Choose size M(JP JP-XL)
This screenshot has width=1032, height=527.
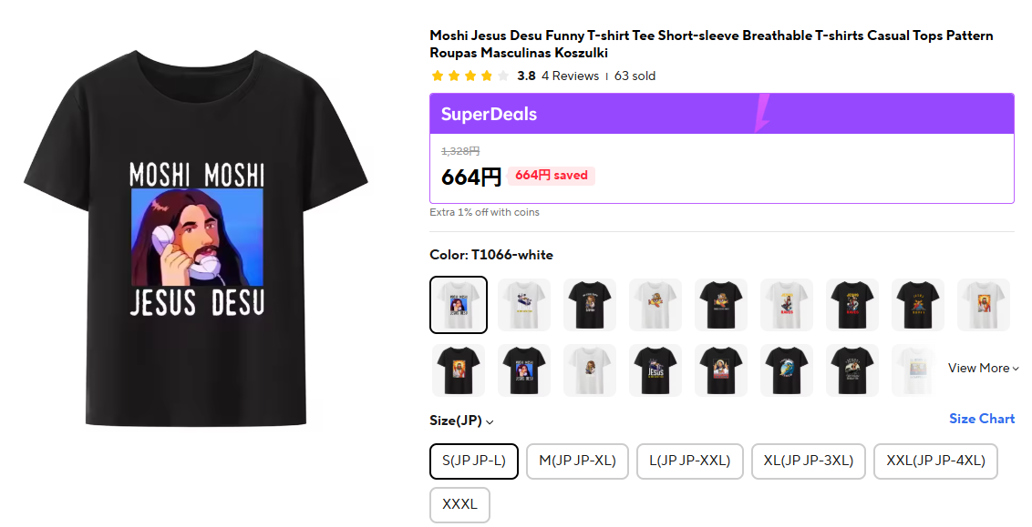[577, 461]
